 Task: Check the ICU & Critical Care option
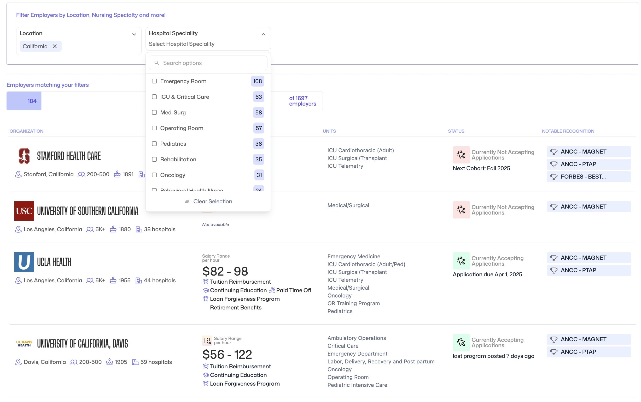pos(154,97)
